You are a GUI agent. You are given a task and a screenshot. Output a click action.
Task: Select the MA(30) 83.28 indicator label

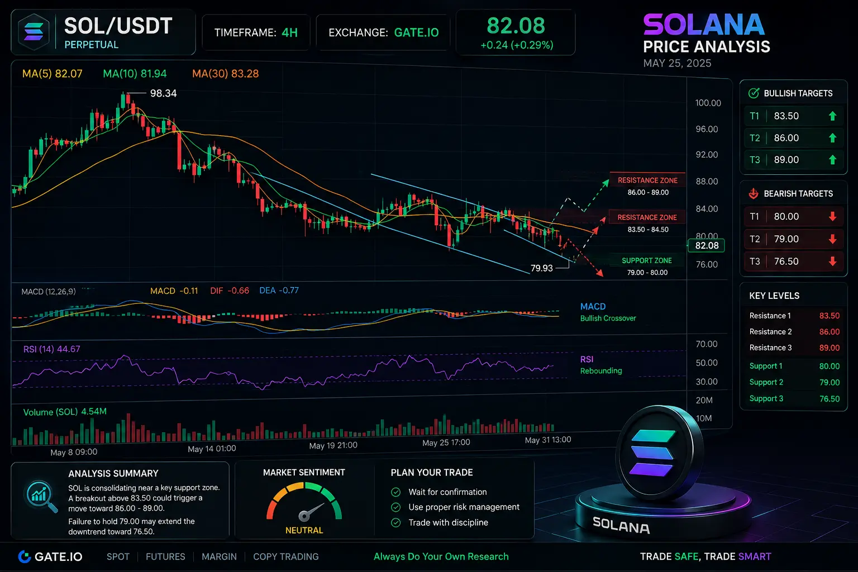point(226,74)
